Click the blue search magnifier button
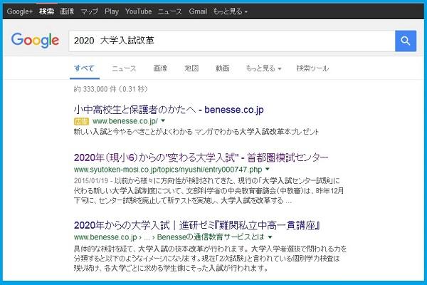 coord(406,41)
